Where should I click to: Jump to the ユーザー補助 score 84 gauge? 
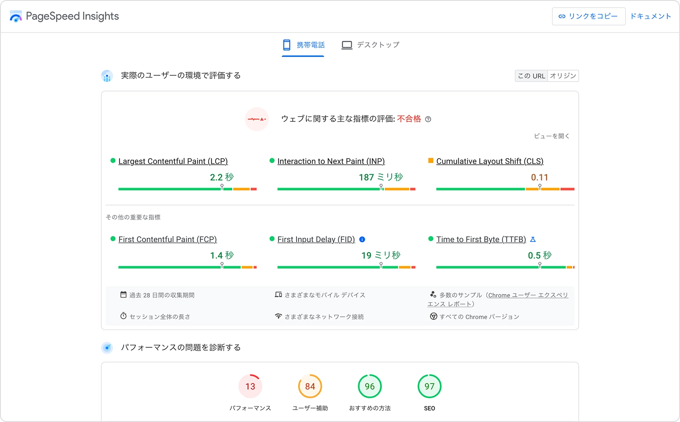[310, 387]
